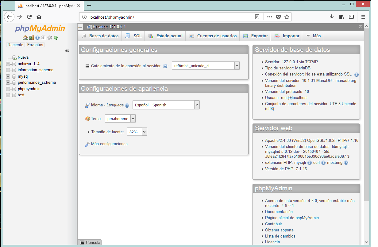Open the Más menu in top tabs

pos(313,36)
